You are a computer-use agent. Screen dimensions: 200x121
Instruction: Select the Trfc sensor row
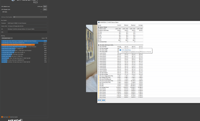pyautogui.click(x=120, y=40)
